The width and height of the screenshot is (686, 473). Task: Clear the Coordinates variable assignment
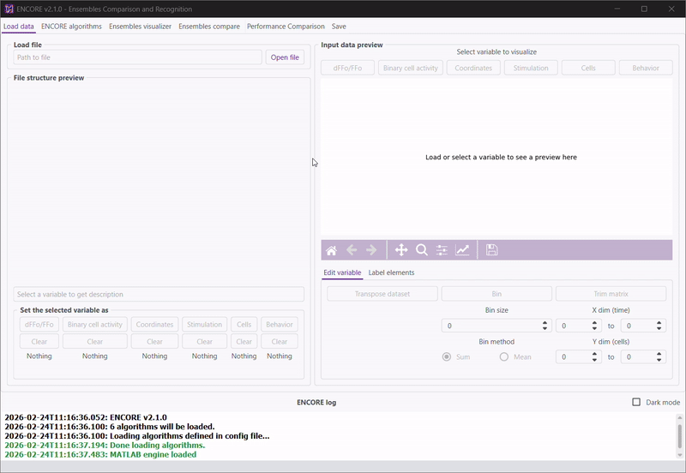point(154,341)
